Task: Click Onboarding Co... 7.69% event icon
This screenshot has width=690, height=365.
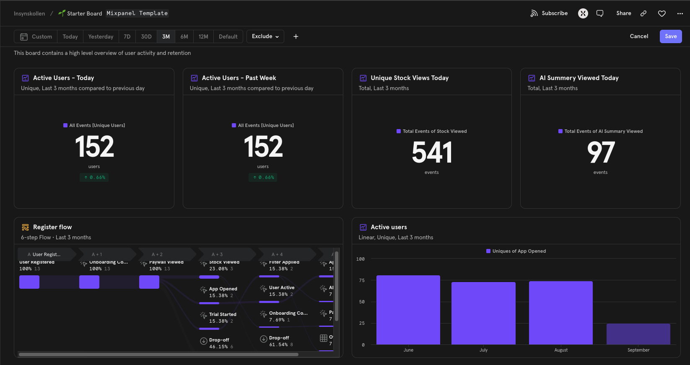Action: (263, 314)
